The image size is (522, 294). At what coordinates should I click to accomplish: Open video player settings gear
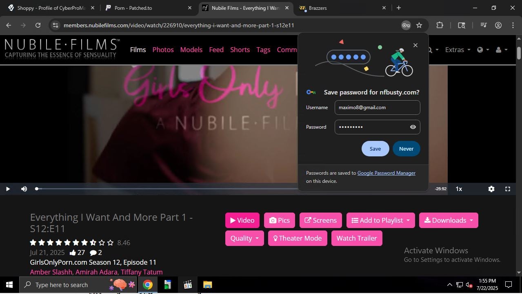pyautogui.click(x=491, y=189)
